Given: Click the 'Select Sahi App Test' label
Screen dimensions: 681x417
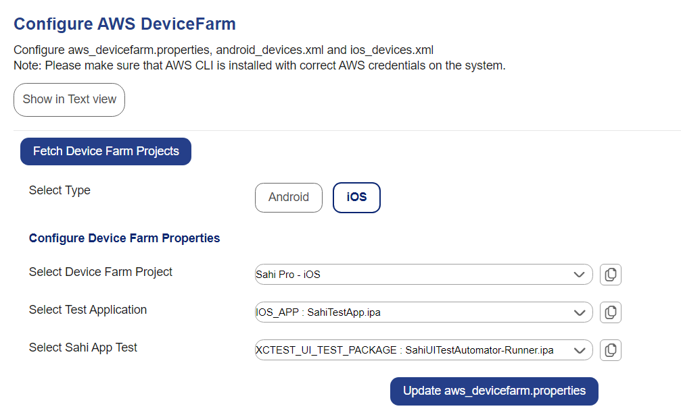Looking at the screenshot, I should pos(83,347).
